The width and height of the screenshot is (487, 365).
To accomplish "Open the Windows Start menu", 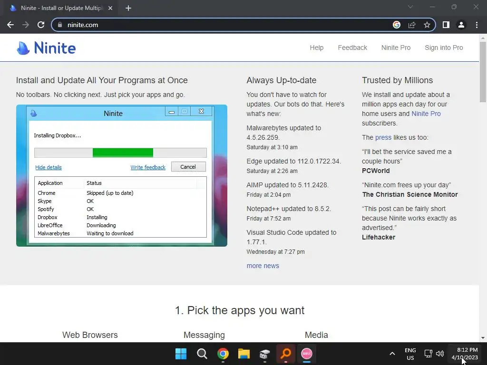I will pyautogui.click(x=181, y=354).
